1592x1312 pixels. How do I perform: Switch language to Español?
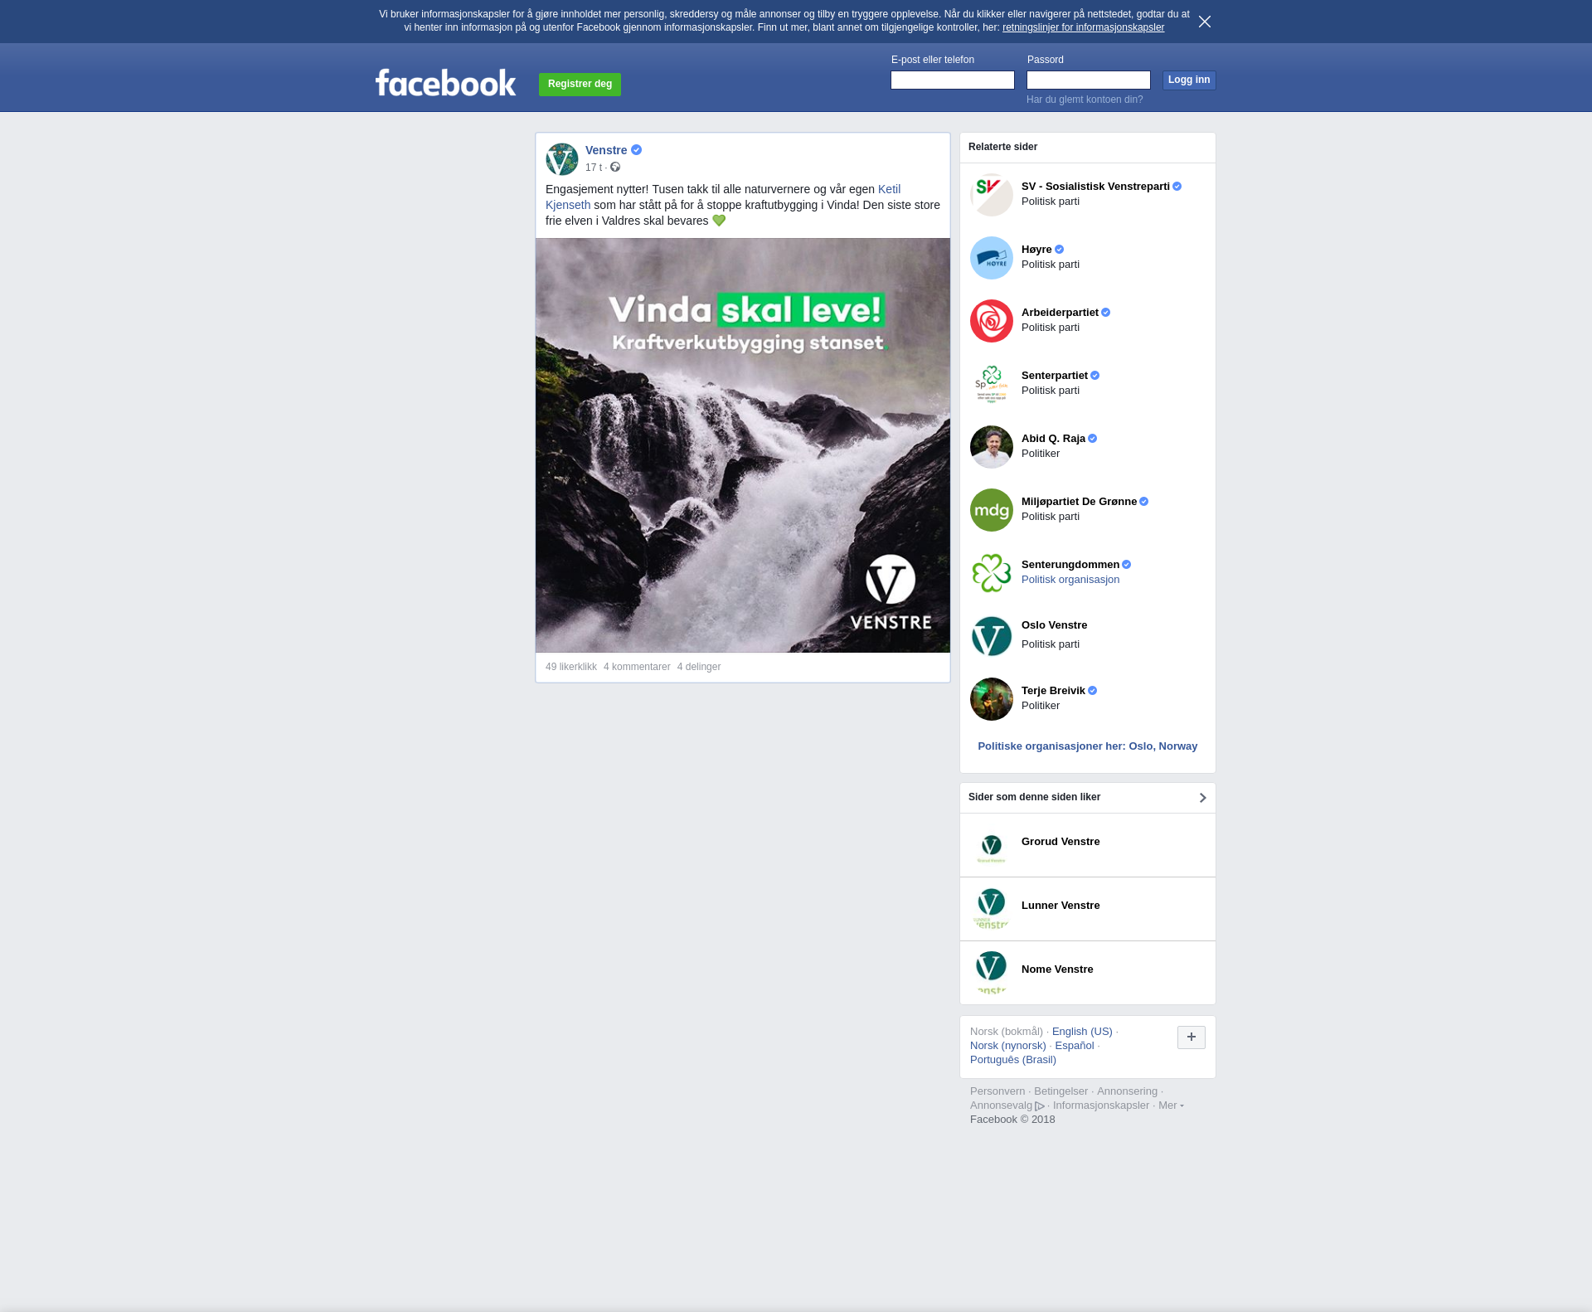click(x=1075, y=1046)
